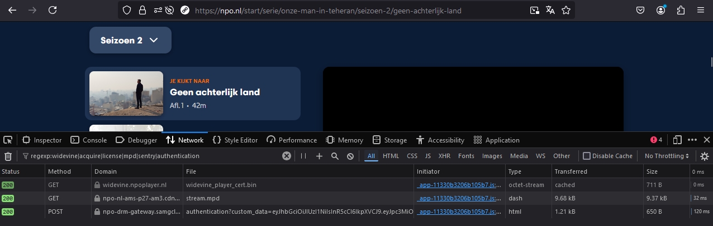Enable the Disable Cache checkbox
713x226 pixels.
click(x=587, y=156)
